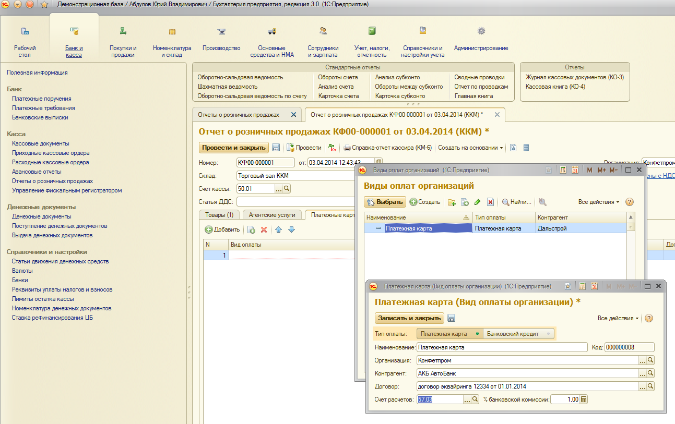Click the Выбрать button
Viewport: 675px width, 424px height.
pos(384,202)
